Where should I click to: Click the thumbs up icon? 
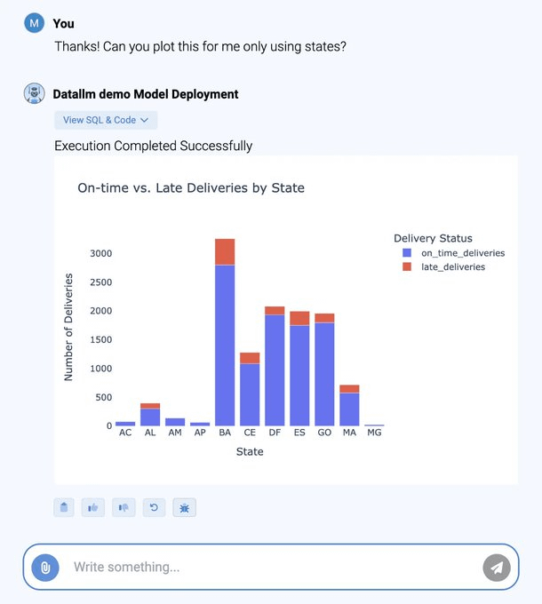93,507
